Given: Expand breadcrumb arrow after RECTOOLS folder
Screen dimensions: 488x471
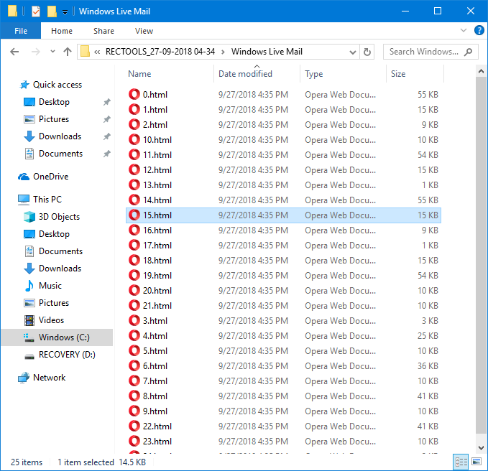Looking at the screenshot, I should (x=223, y=52).
